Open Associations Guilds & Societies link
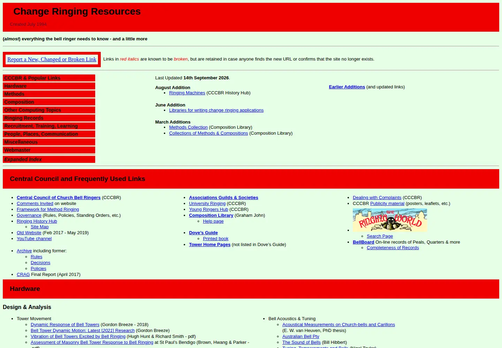The width and height of the screenshot is (502, 348). click(x=223, y=198)
